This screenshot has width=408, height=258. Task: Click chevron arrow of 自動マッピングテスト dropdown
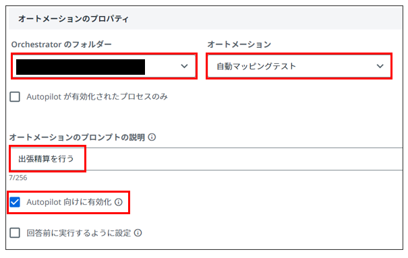(x=380, y=66)
